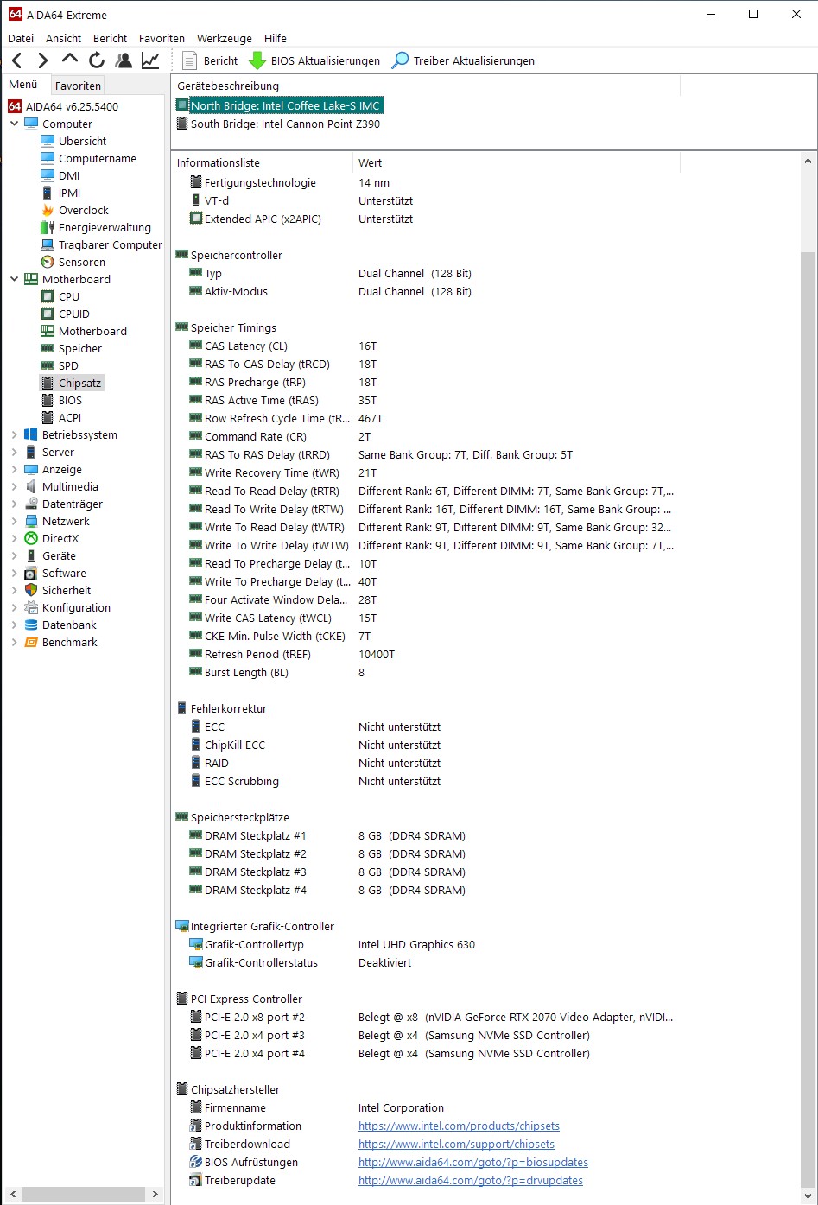Select Computername tree item
The image size is (818, 1205).
click(97, 158)
